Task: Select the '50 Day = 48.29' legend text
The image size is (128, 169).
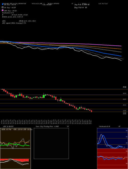Action: point(10,8)
